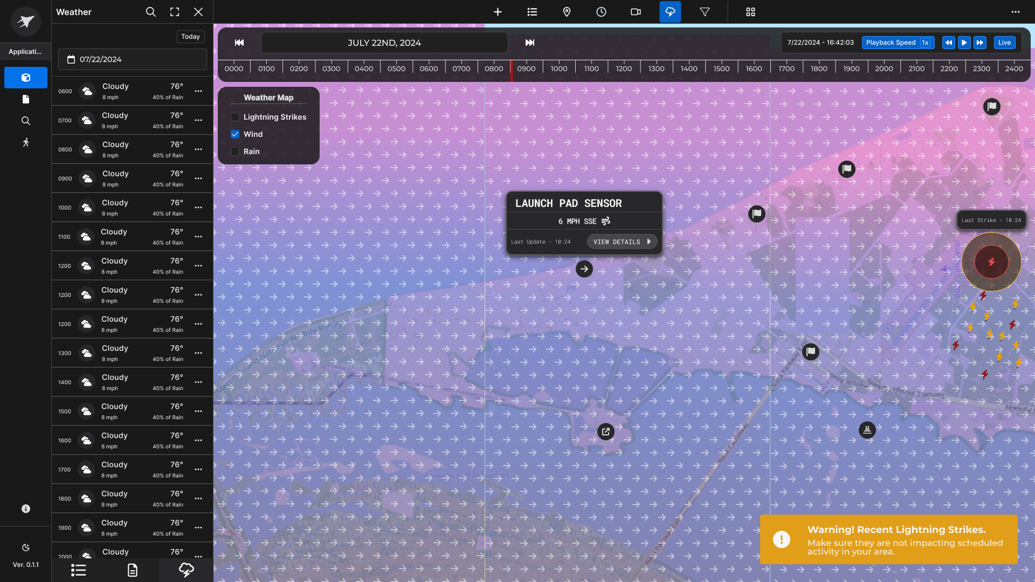
Task: Click the red lightning strike marker on the map
Action: (x=991, y=262)
